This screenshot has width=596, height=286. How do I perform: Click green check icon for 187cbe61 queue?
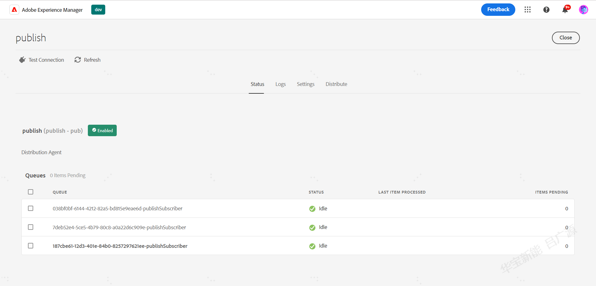point(312,246)
